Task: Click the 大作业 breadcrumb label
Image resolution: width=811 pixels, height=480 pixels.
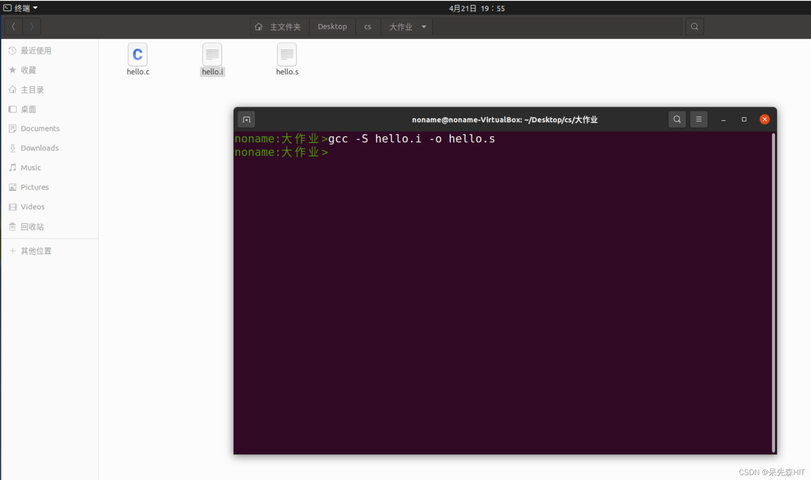Action: [401, 27]
